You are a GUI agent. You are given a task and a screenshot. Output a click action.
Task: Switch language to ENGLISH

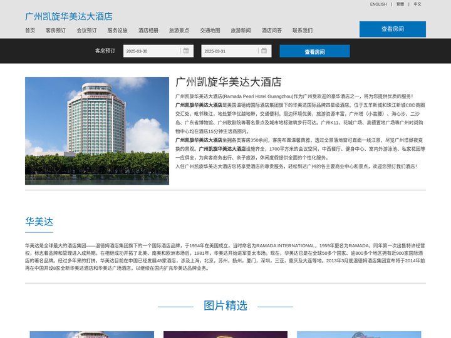(378, 4)
